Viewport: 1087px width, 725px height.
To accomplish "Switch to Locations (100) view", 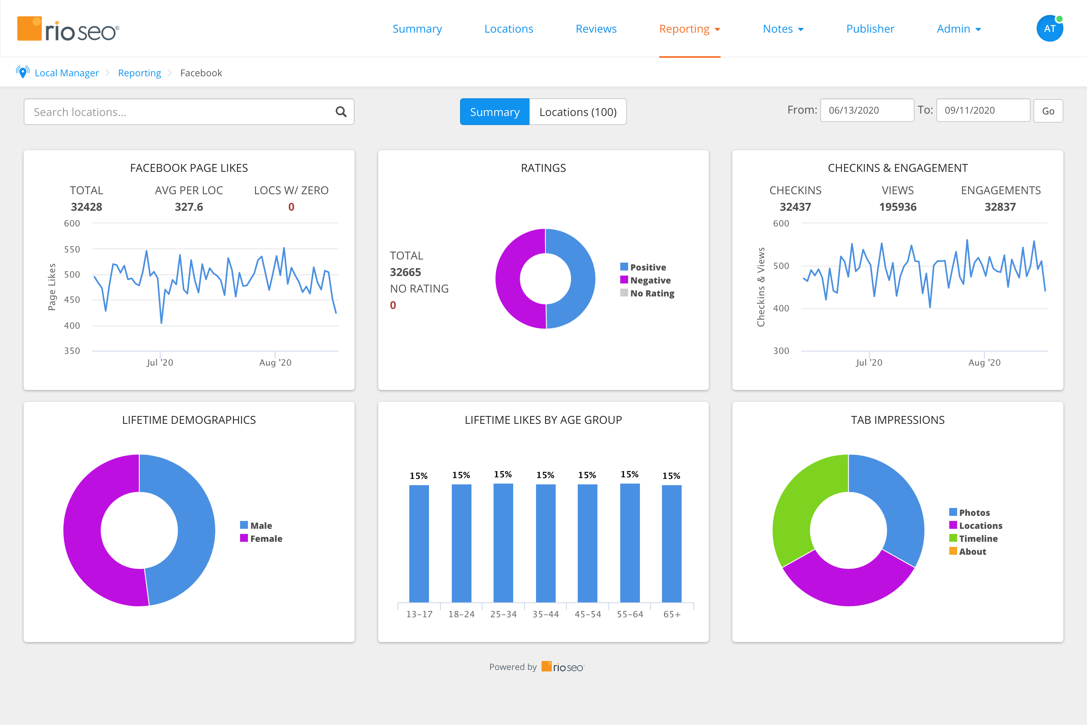I will tap(578, 111).
